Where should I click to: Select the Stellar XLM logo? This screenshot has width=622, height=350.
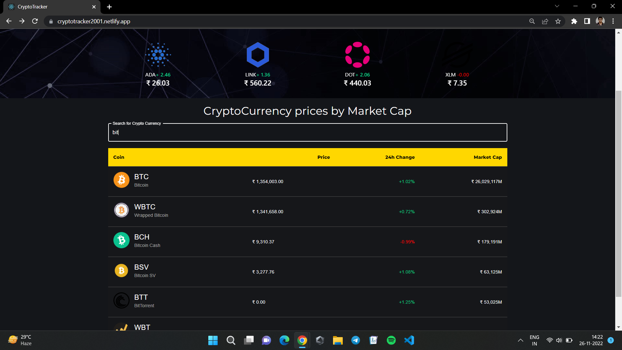[457, 54]
